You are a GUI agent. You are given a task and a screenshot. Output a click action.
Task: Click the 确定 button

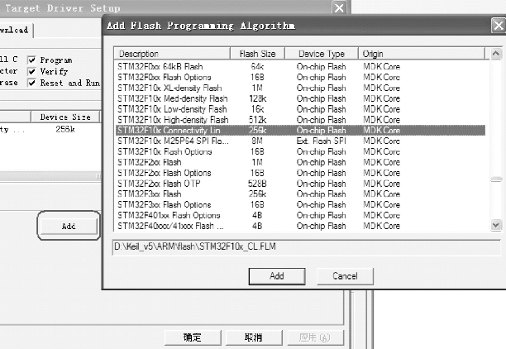pyautogui.click(x=193, y=337)
